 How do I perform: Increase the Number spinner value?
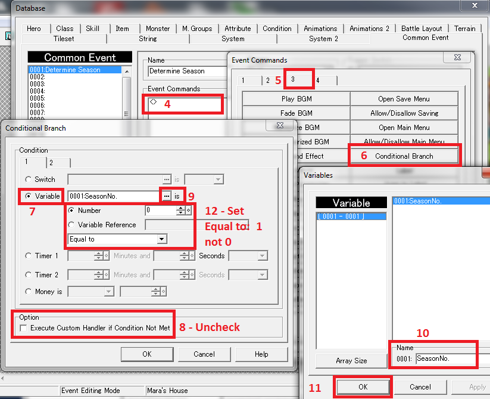[180, 208]
